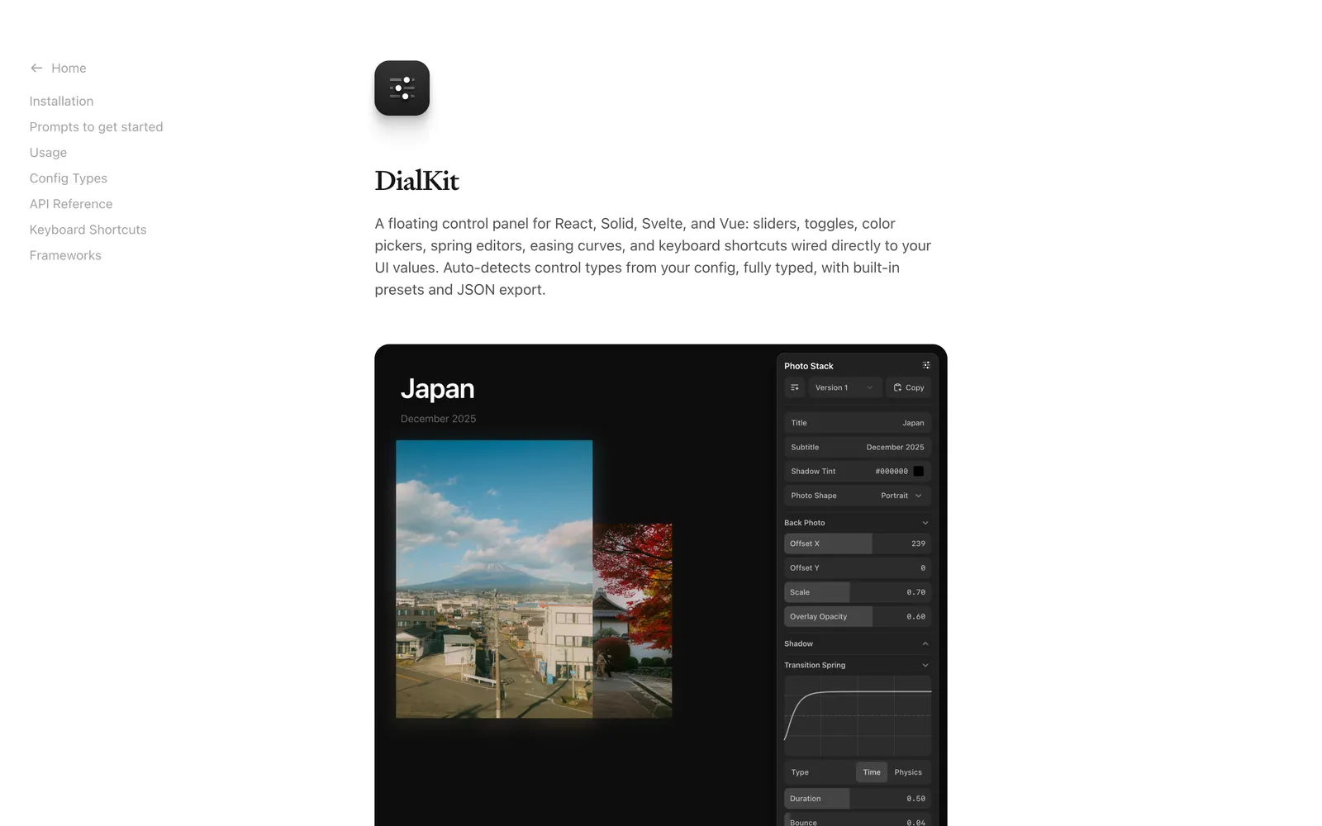This screenshot has width=1322, height=826.
Task: Click the December 2025 subtitle in the demo
Action: 438,419
